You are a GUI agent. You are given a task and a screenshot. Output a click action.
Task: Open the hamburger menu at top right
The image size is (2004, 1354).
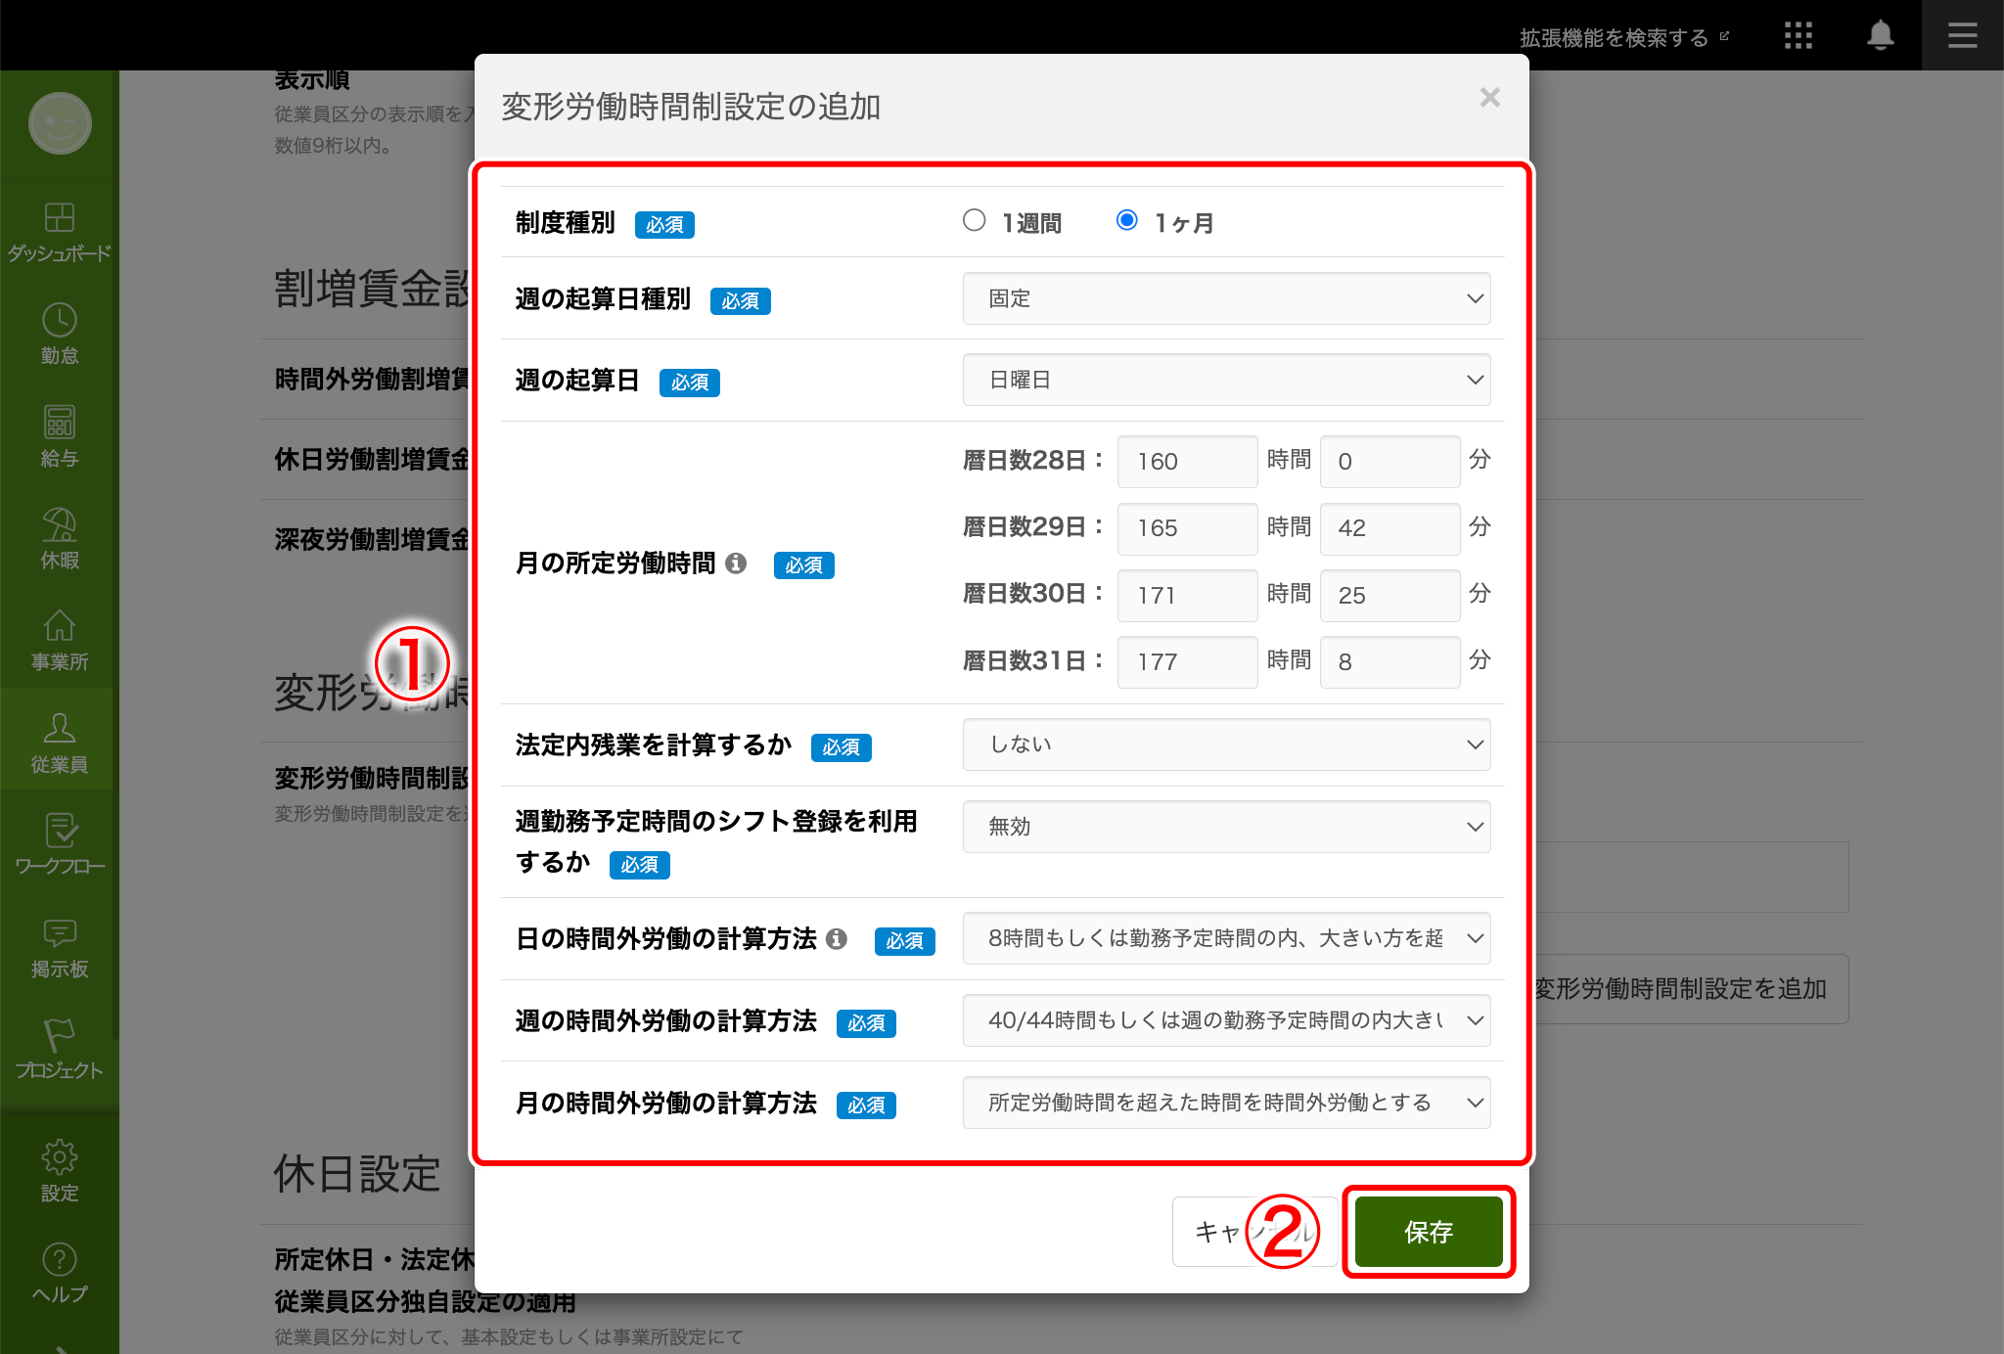[1962, 36]
